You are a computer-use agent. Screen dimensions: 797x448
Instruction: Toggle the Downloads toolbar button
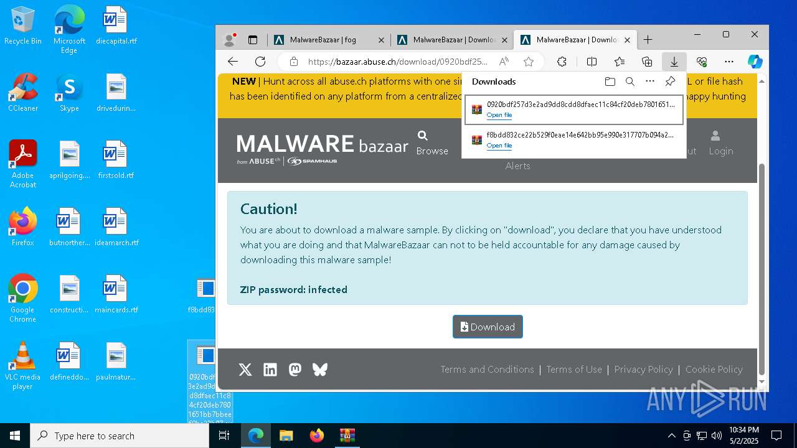674,62
